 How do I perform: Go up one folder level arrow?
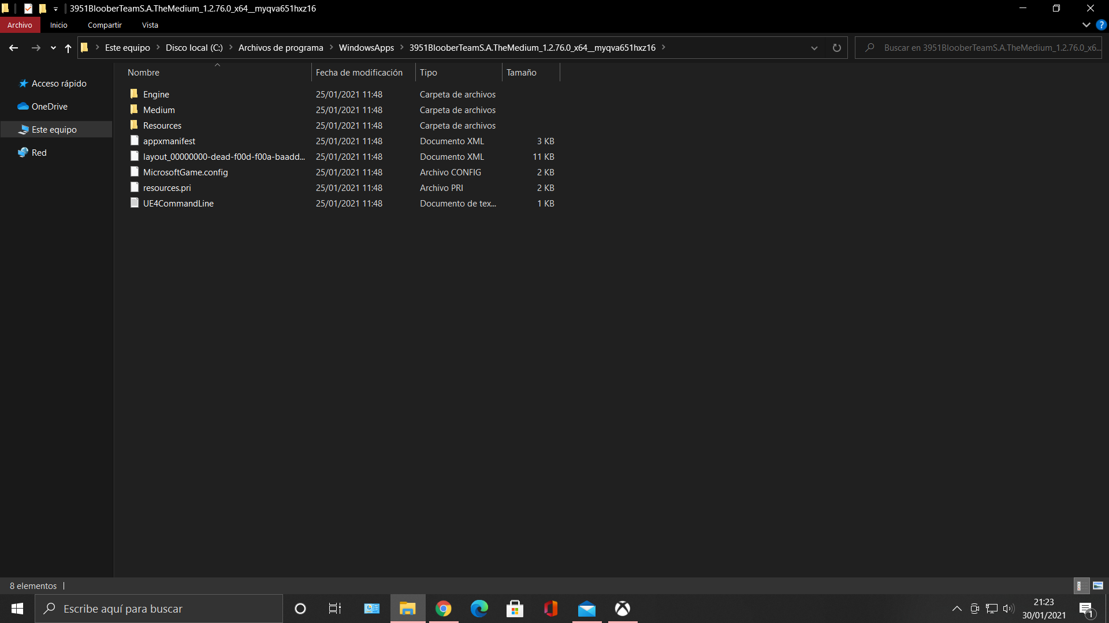click(x=68, y=48)
